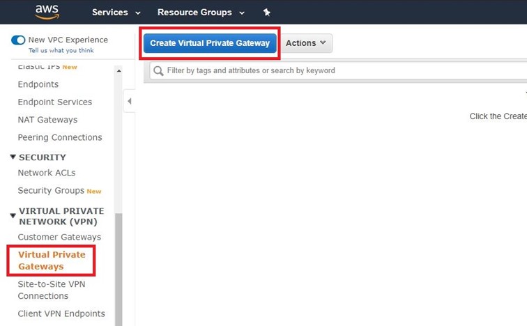The image size is (527, 326).
Task: Open the Services dropdown menu
Action: coord(116,13)
